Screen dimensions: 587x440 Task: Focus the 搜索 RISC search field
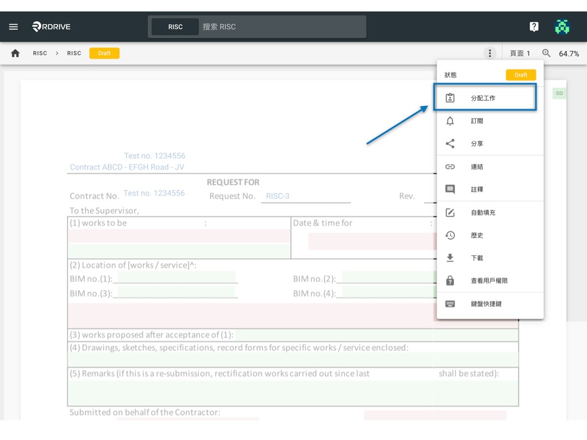click(x=283, y=27)
